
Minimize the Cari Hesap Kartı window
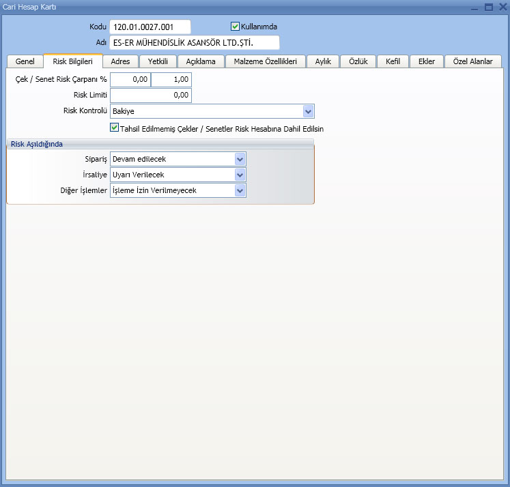click(474, 7)
